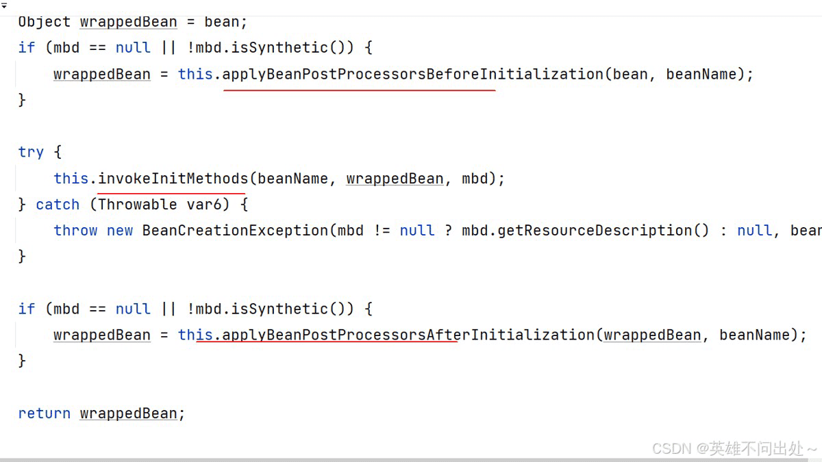Click wrappedBean in the return statement
This screenshot has height=462, width=822.
(128, 413)
